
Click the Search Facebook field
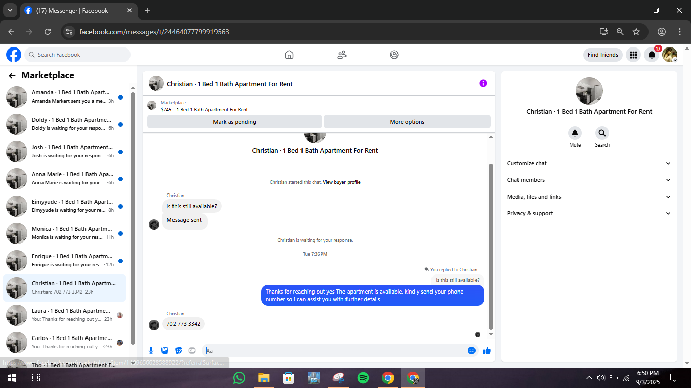pos(77,55)
